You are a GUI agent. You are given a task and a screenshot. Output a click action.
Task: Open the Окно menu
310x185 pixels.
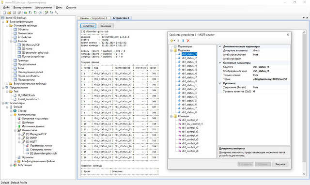click(x=59, y=8)
